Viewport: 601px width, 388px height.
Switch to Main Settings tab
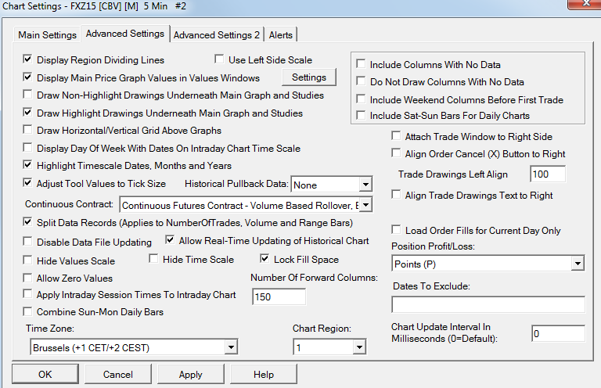click(x=47, y=35)
